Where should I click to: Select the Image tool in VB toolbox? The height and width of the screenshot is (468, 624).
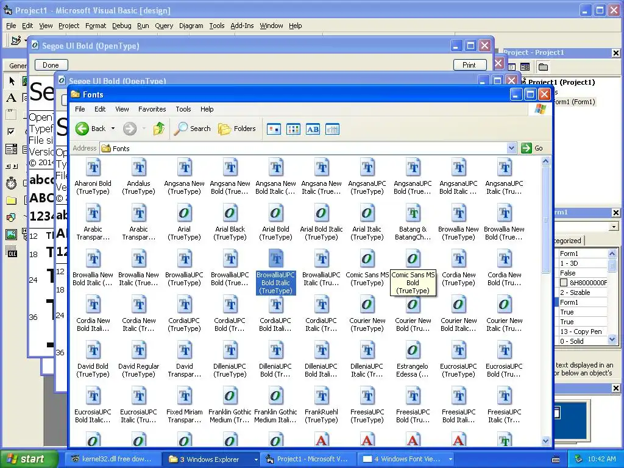tap(12, 235)
